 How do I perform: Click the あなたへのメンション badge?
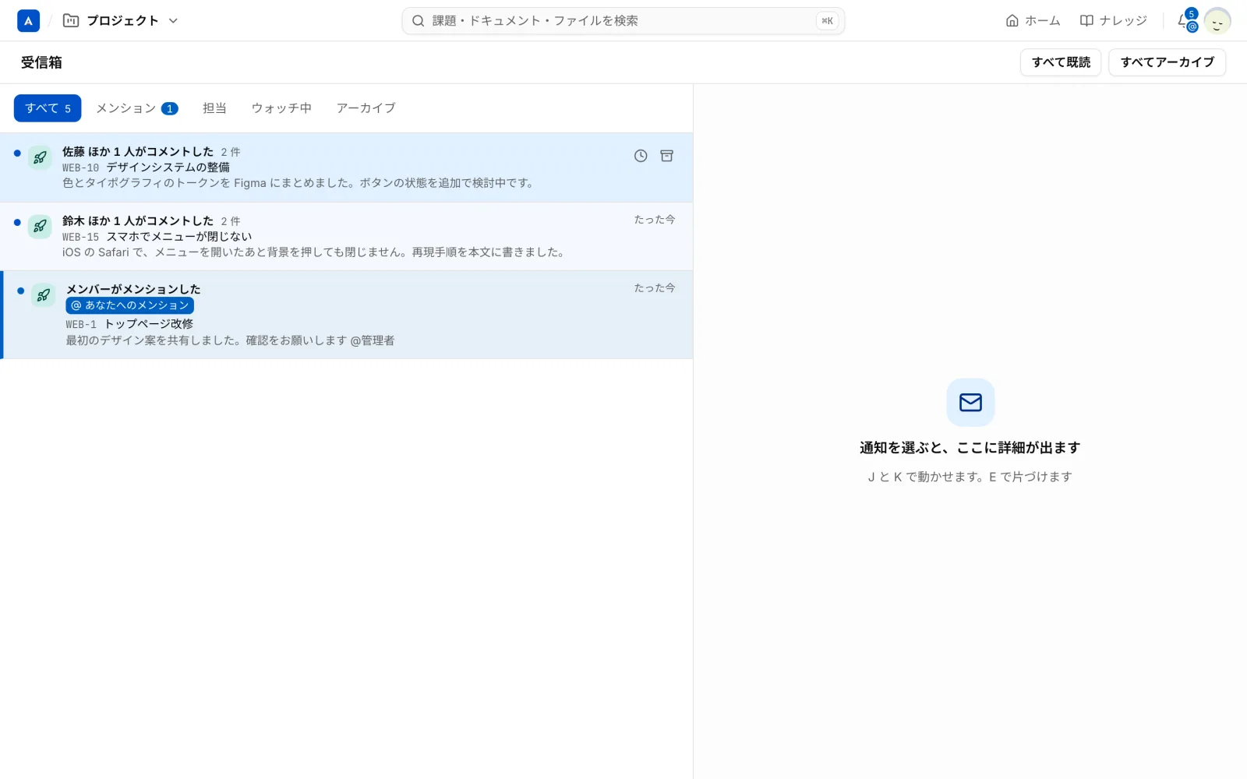[129, 305]
